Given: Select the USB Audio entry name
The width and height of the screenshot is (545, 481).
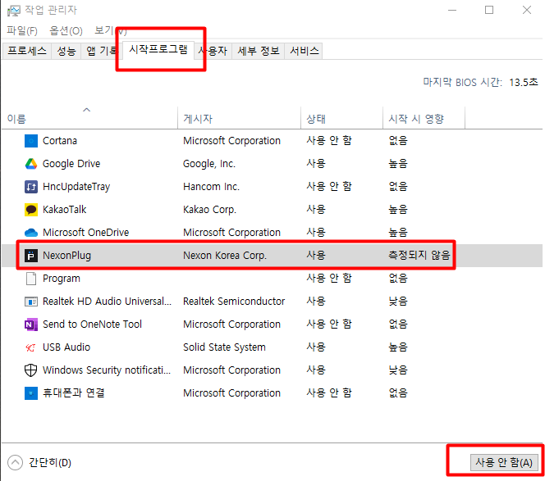Looking at the screenshot, I should tap(66, 347).
